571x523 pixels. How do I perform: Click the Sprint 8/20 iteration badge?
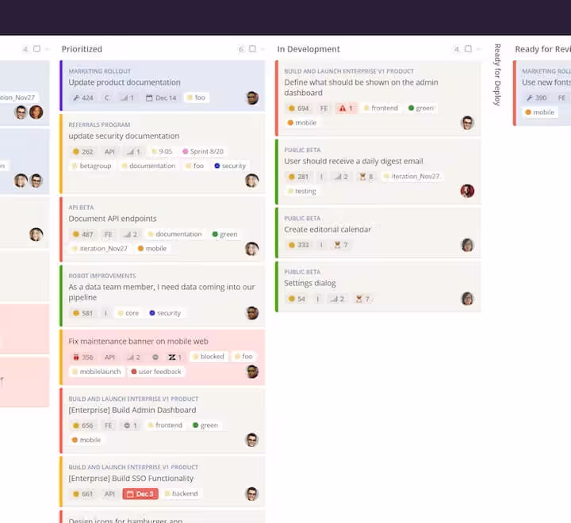[203, 151]
